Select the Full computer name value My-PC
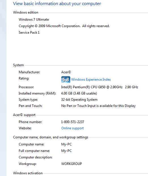 (x=66, y=151)
